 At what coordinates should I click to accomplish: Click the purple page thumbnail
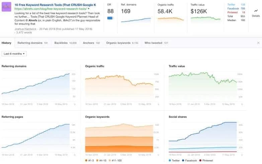(7, 7)
